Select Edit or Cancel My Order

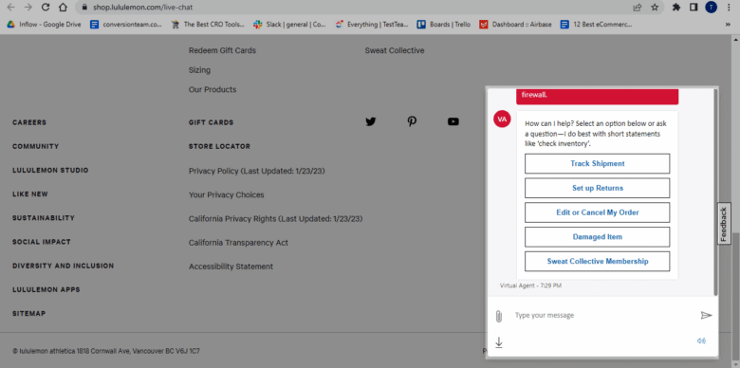pyautogui.click(x=597, y=212)
